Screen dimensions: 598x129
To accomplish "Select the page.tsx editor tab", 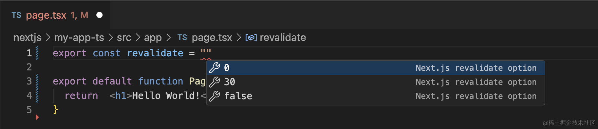I will 55,15.
